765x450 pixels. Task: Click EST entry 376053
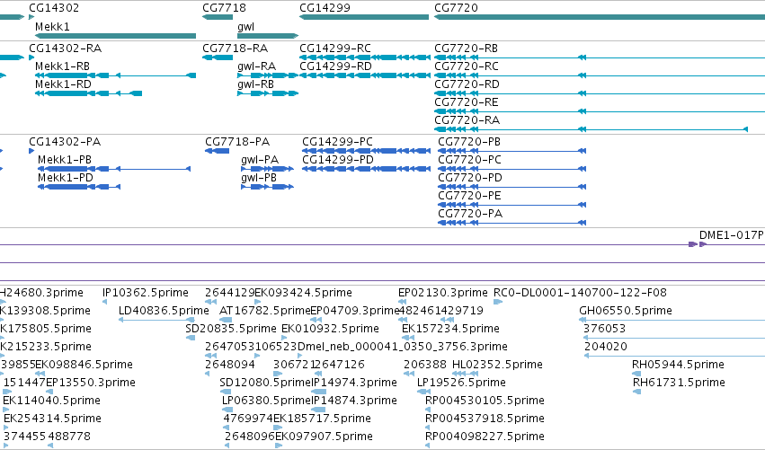pyautogui.click(x=604, y=329)
